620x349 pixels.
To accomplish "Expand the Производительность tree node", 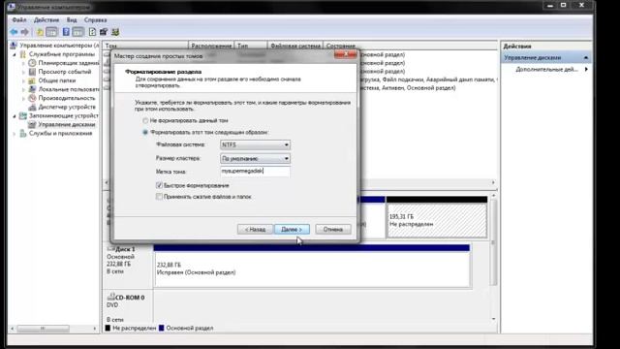I will pyautogui.click(x=23, y=98).
